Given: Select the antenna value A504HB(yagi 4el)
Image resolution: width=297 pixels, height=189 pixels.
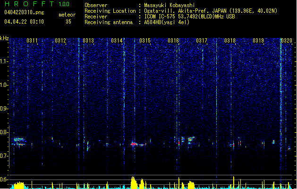Looking at the screenshot, I should (x=167, y=22).
